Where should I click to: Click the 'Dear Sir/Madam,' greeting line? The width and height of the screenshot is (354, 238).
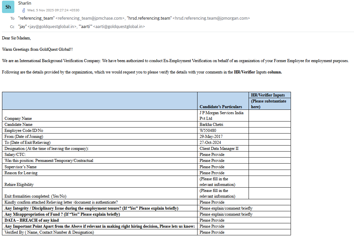click(16, 38)
